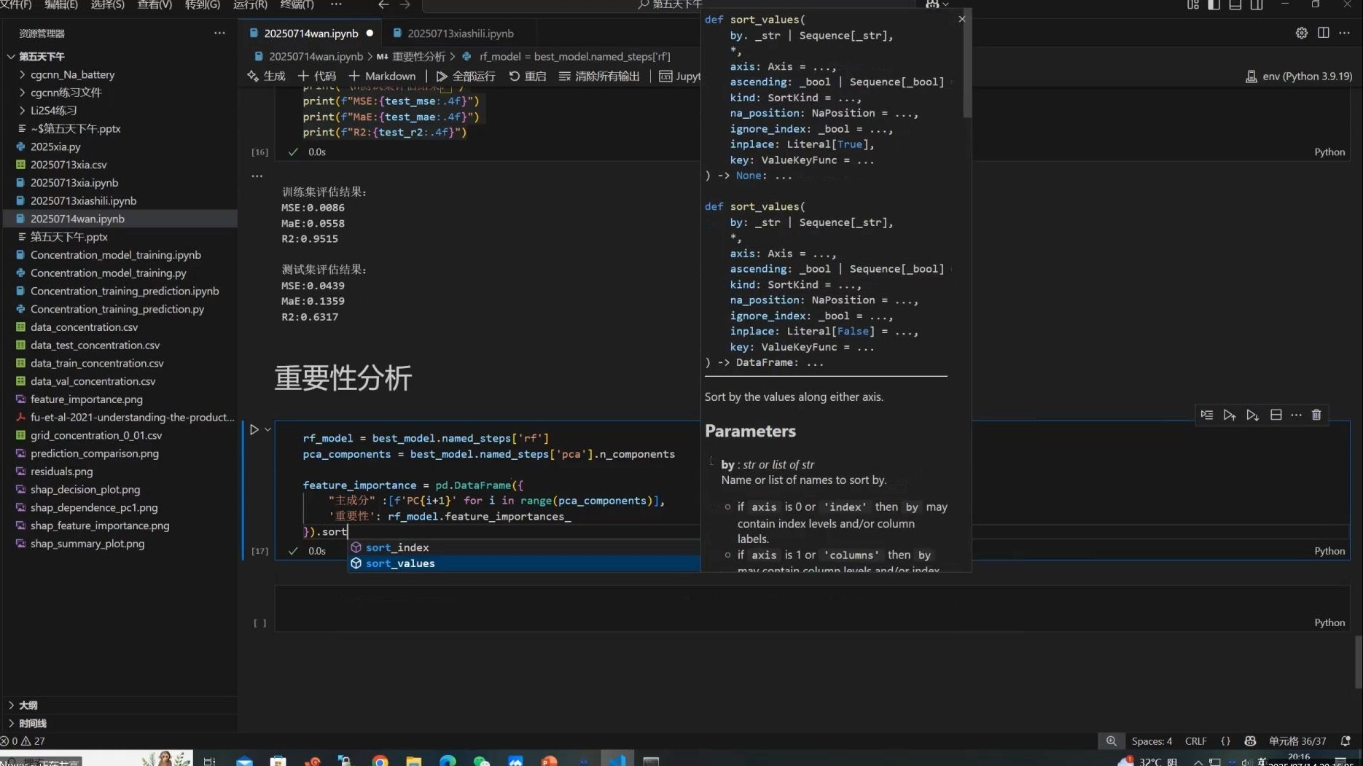The image size is (1363, 766).
Task: Toggle secondary sidebar visibility
Action: (1257, 4)
